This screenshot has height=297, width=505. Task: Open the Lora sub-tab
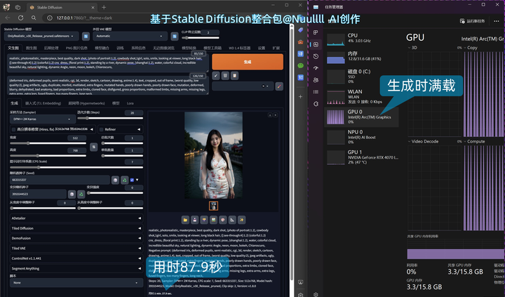click(x=130, y=103)
